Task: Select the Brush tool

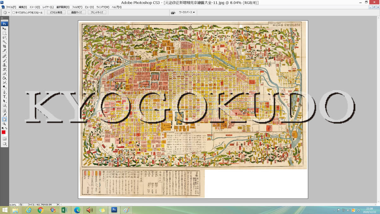Action: [4, 61]
